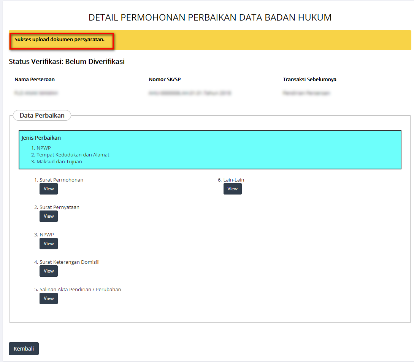Click View button under Surat Permohonan
This screenshot has height=362, width=414.
tap(49, 189)
